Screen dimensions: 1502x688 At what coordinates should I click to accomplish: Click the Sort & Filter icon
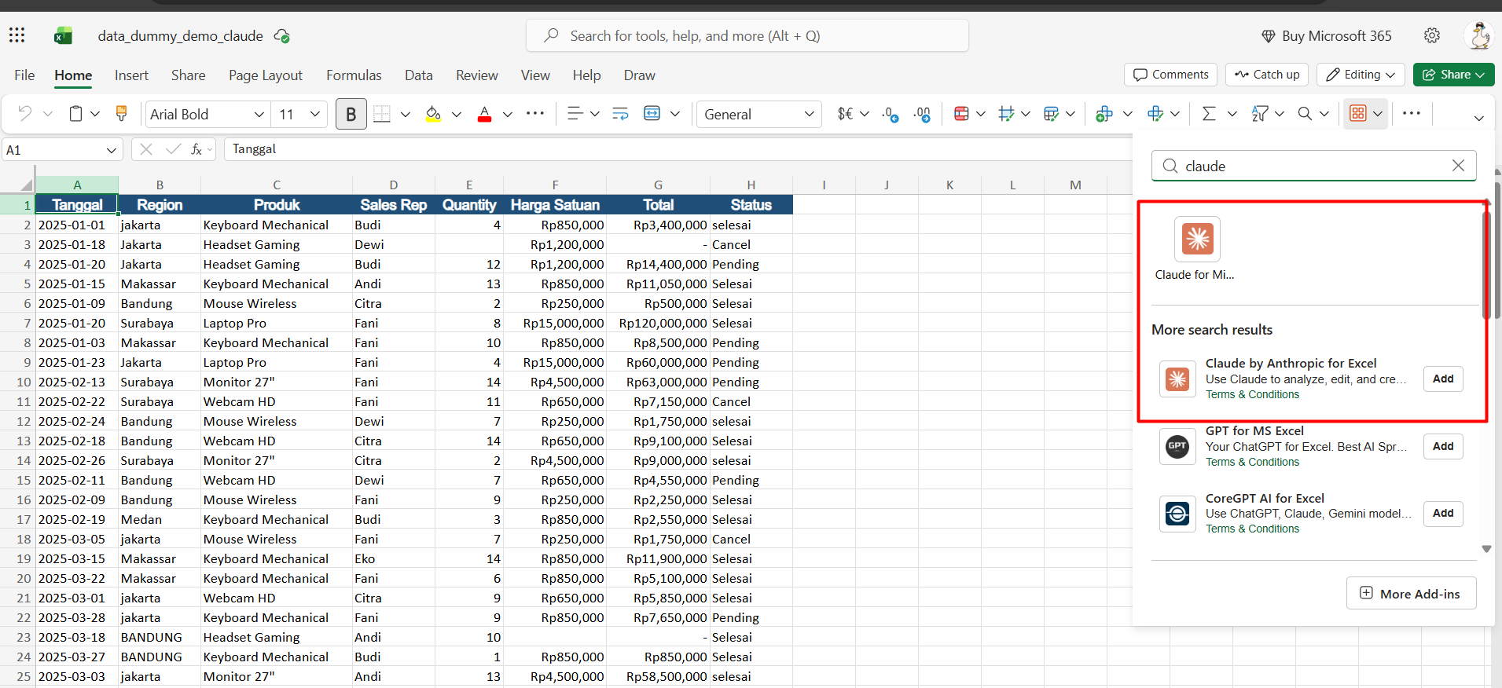pyautogui.click(x=1260, y=114)
